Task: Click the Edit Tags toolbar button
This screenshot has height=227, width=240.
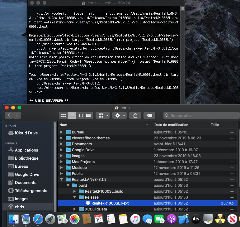Action: pos(149,115)
